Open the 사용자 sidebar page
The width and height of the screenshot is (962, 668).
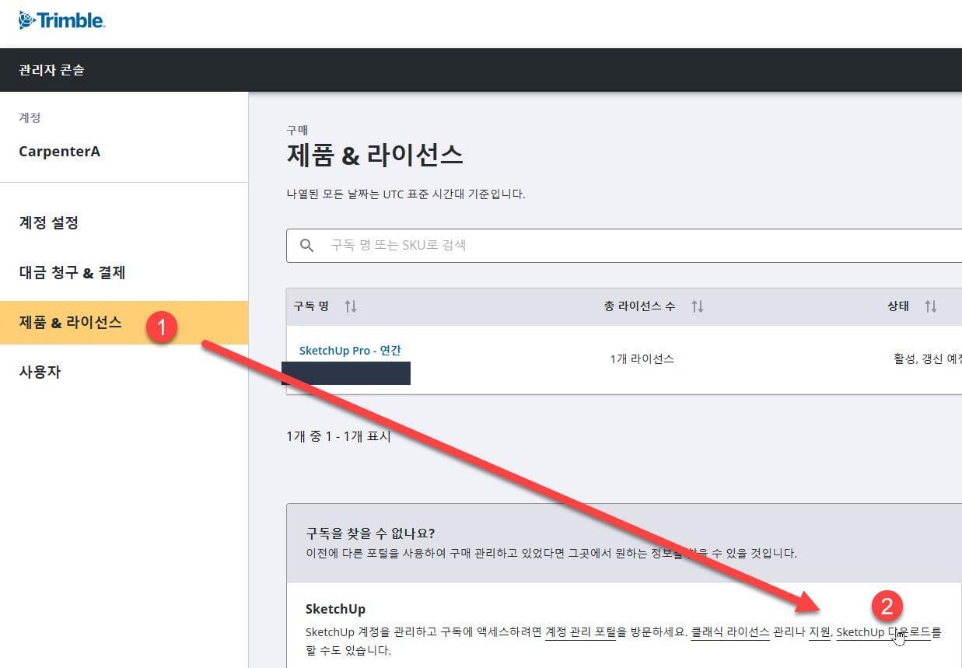tap(40, 372)
